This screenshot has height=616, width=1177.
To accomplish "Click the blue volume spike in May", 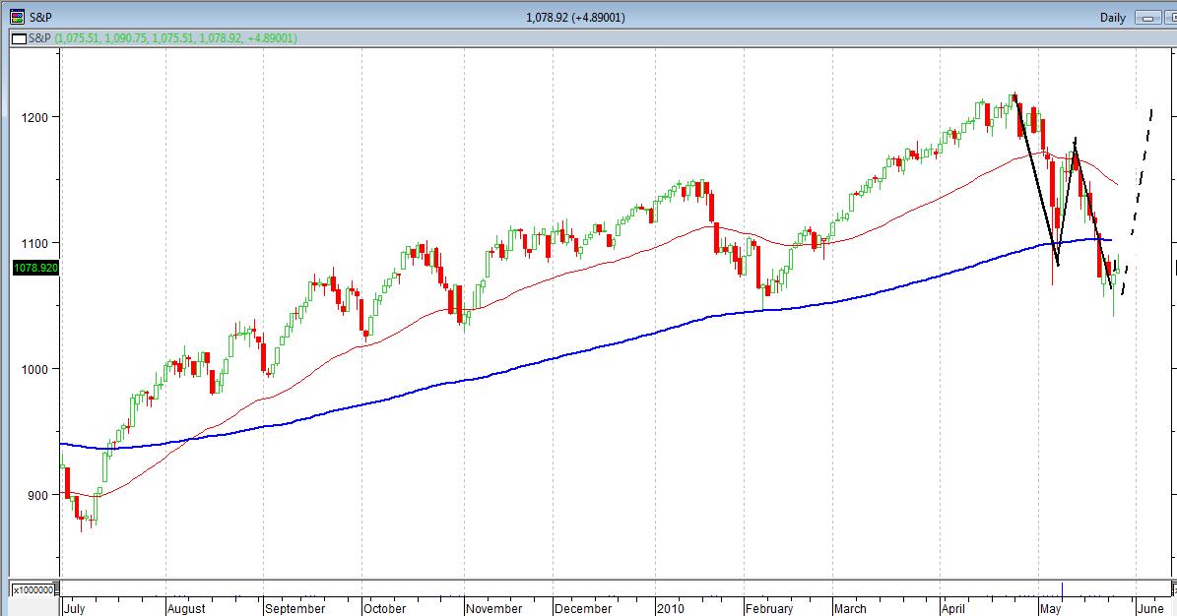I will [1062, 590].
